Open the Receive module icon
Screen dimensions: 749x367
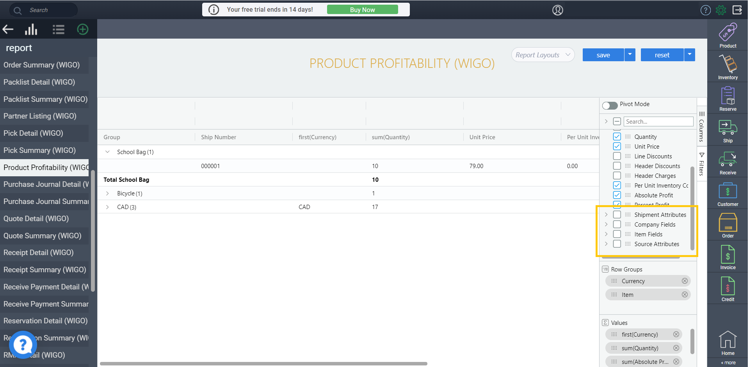[x=728, y=163]
